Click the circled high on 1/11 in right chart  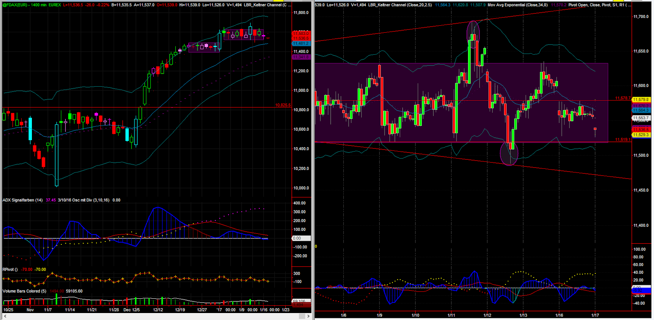coord(473,35)
